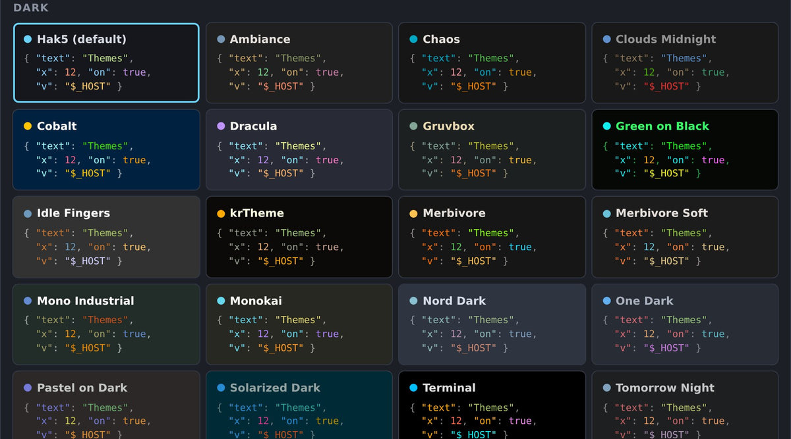Pick the Pastel on Dark theme card
Viewport: 791px width, 439px height.
pos(106,405)
